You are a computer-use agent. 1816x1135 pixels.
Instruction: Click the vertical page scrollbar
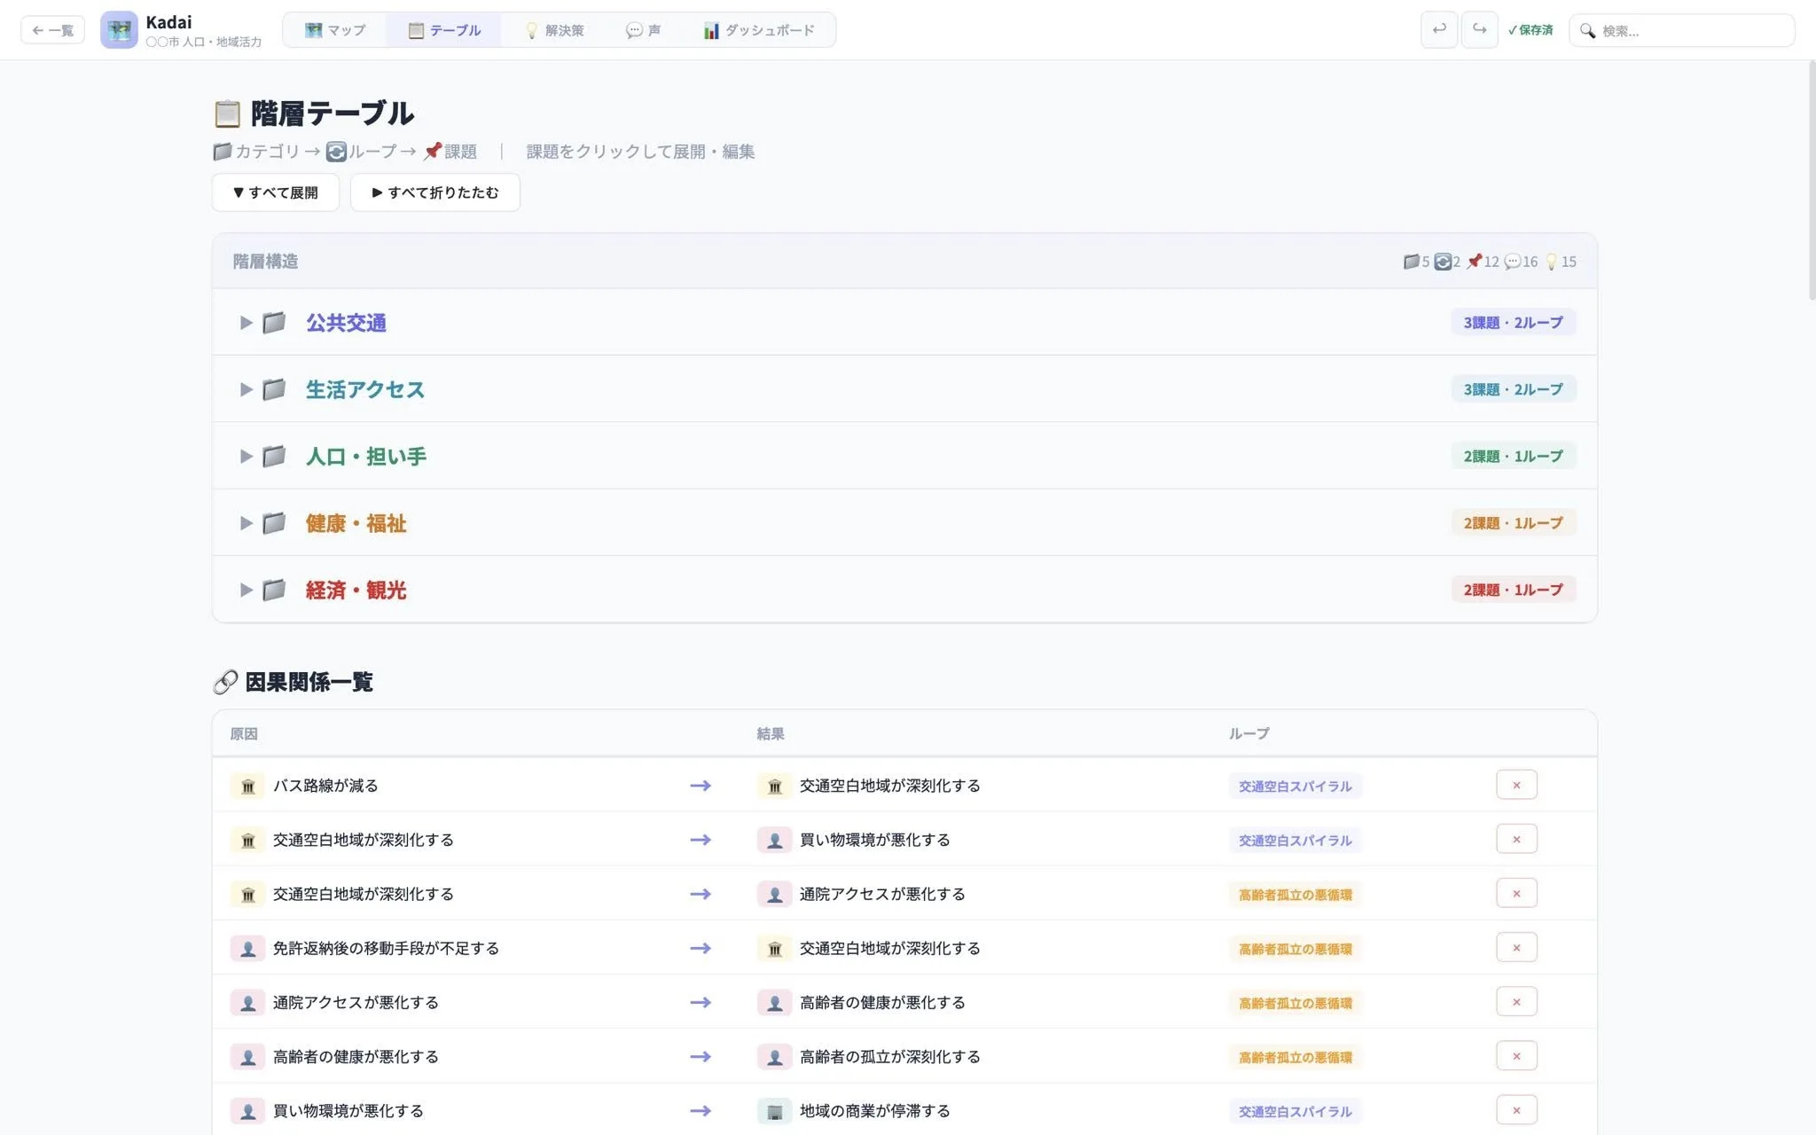1811,182
